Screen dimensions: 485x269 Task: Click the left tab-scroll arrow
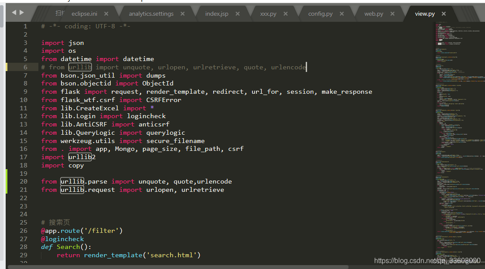(x=14, y=12)
